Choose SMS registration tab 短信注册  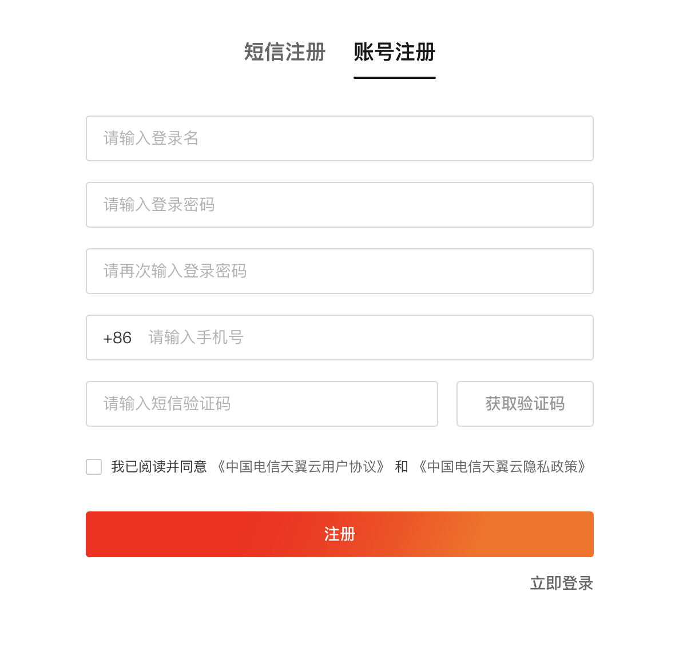[x=284, y=52]
